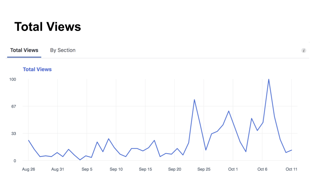Click the Sep 15 axis label

145,169
